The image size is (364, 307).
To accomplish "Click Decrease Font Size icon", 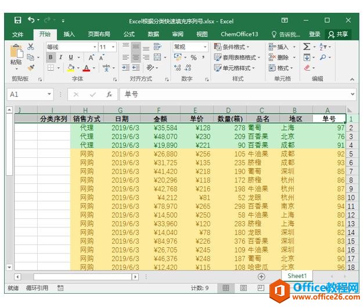I will click(x=102, y=57).
